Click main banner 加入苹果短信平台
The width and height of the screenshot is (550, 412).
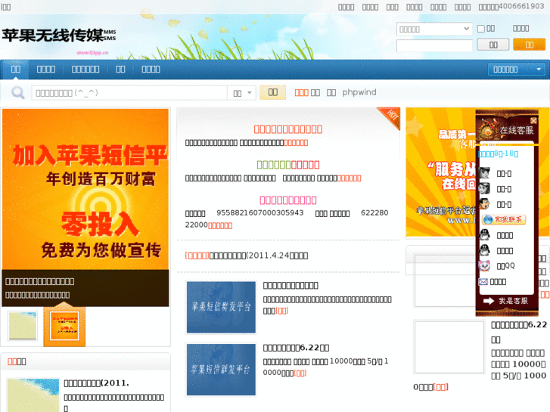(x=85, y=189)
